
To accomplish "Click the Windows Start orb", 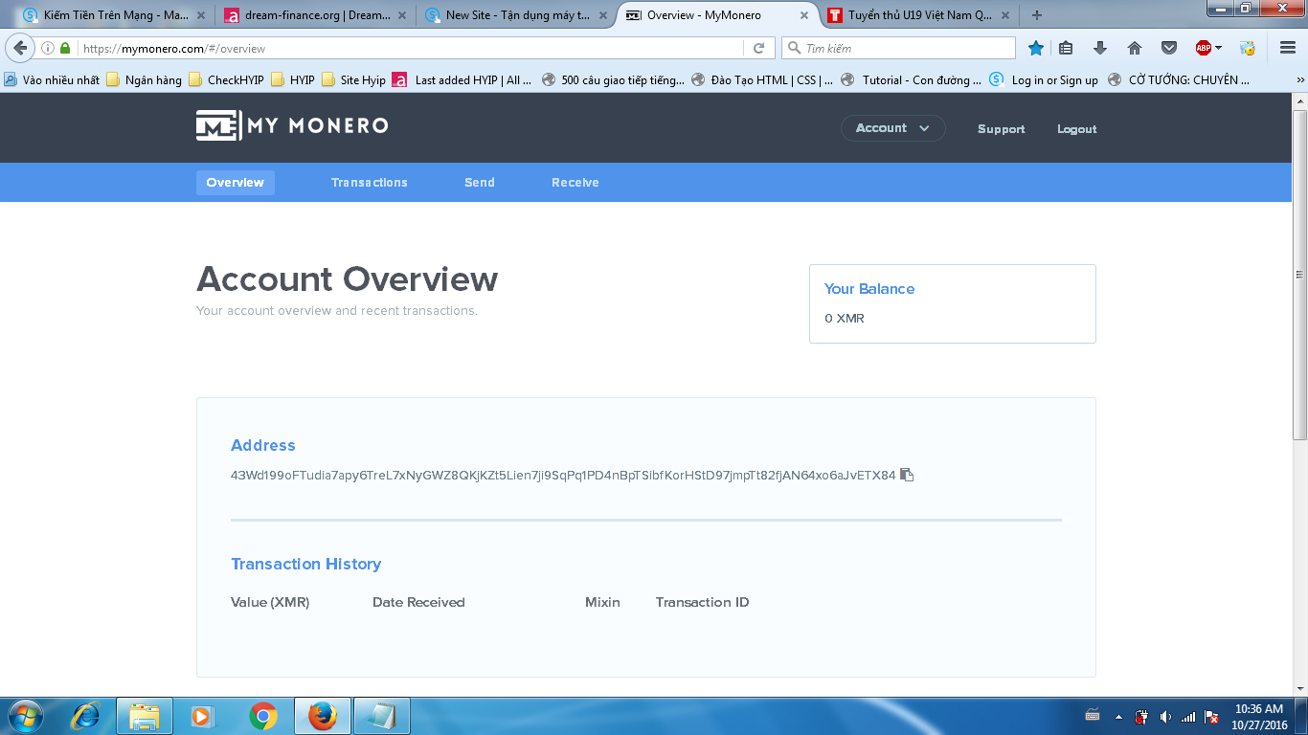I will (25, 716).
